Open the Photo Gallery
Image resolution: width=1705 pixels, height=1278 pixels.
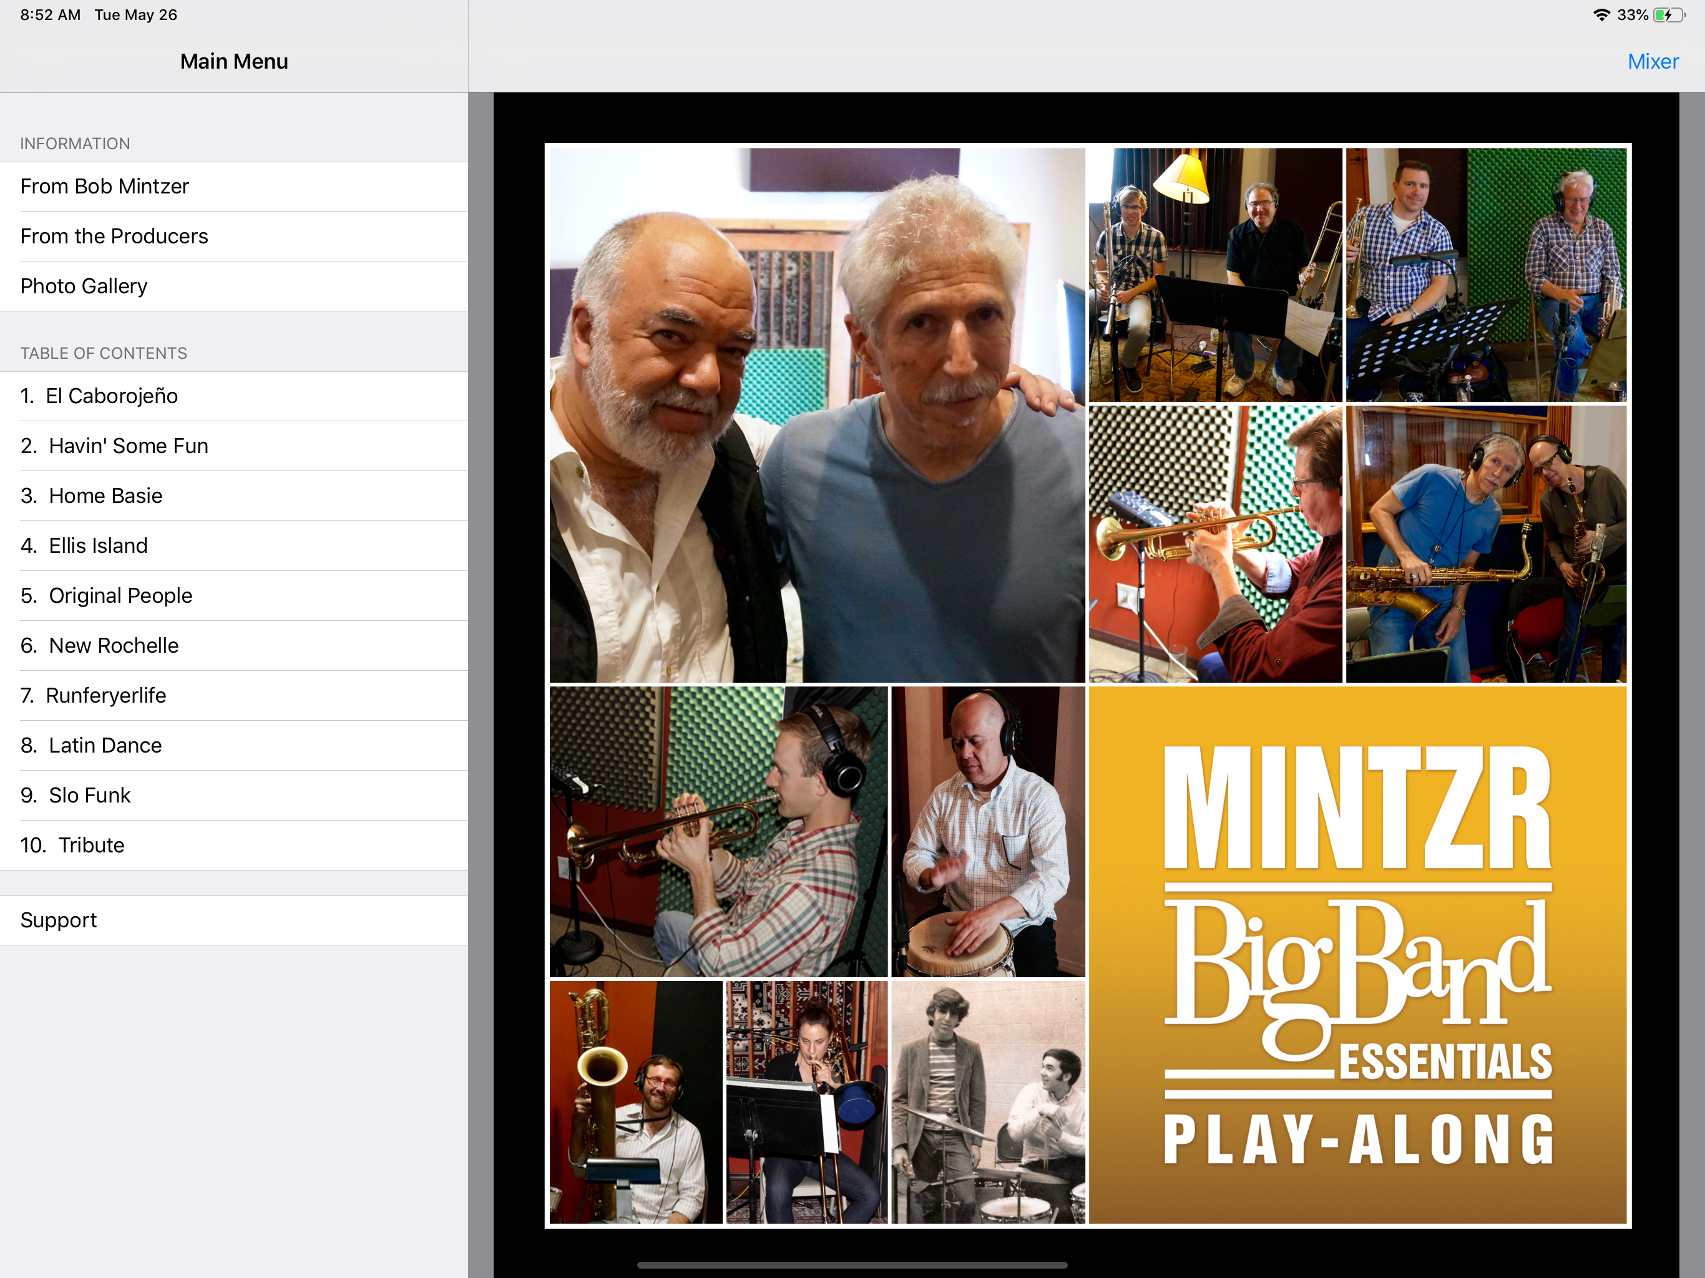[x=233, y=287]
